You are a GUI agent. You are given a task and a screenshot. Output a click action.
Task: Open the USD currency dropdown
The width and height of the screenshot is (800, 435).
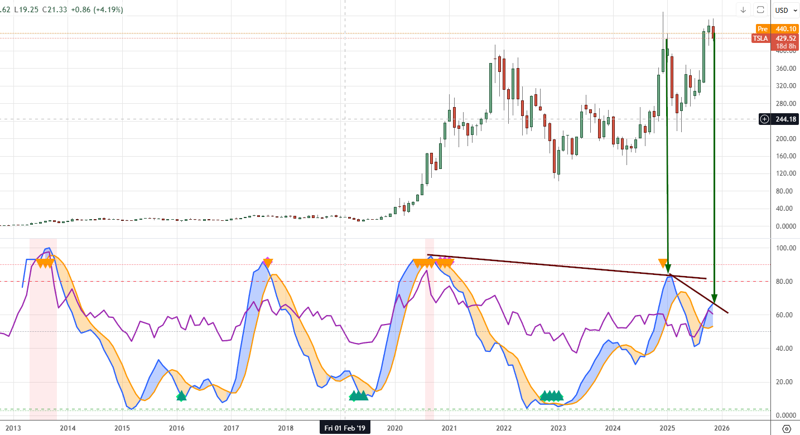[x=785, y=10]
